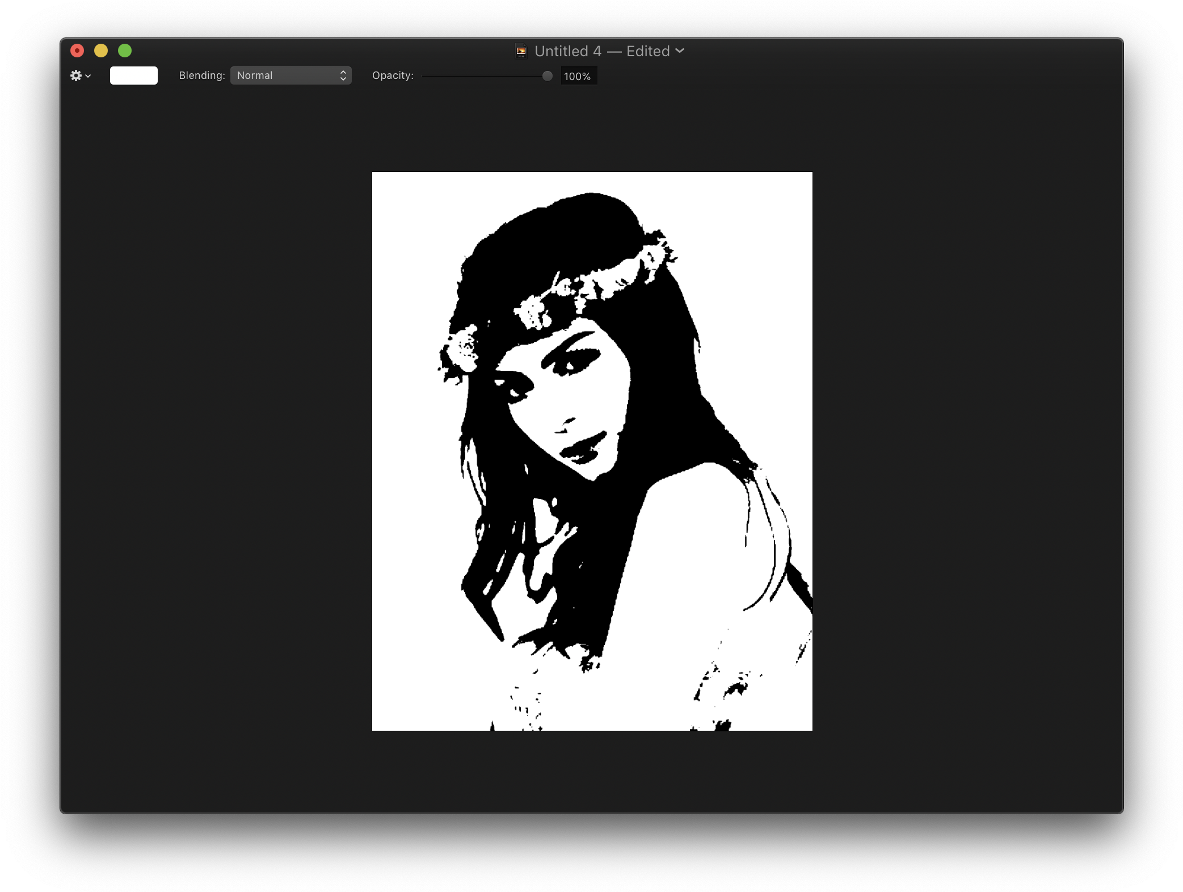Click the 100% opacity input field

pos(578,76)
